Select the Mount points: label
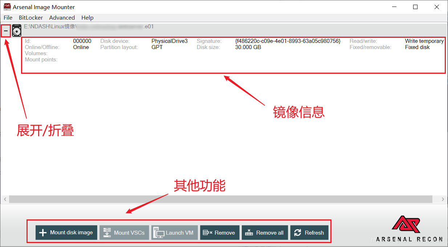Viewport: 448px width, 247px height. tap(41, 60)
